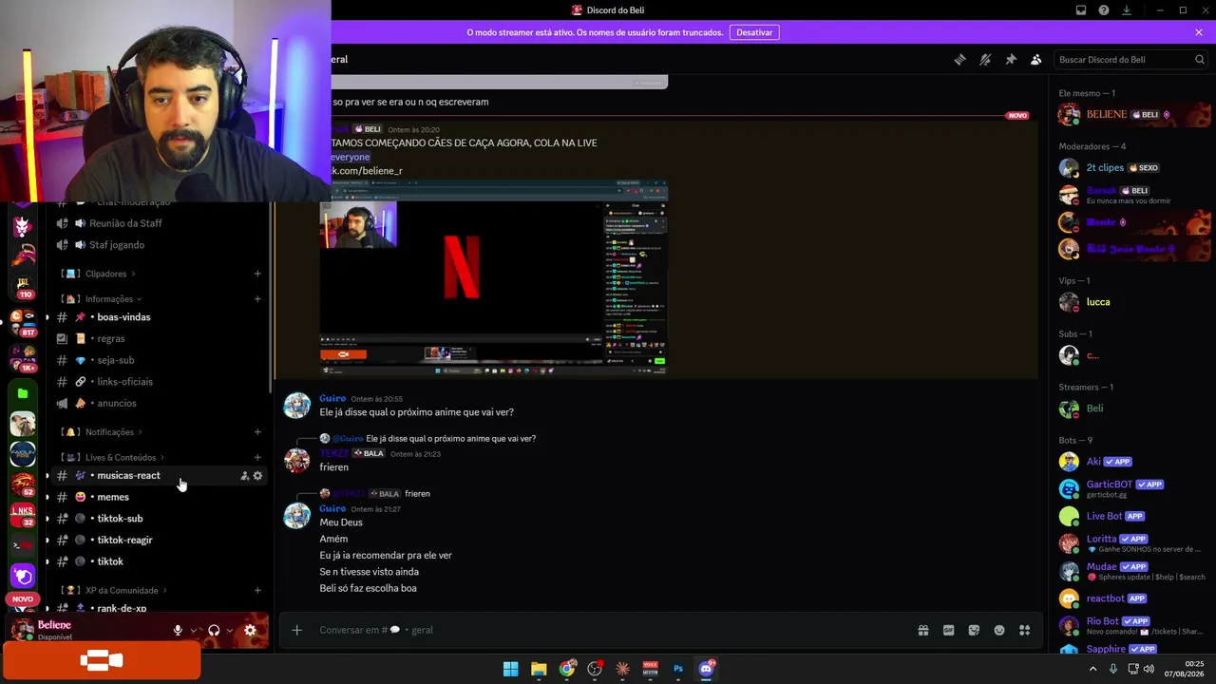This screenshot has height=684, width=1216.
Task: Open the memes channel
Action: 159,497
